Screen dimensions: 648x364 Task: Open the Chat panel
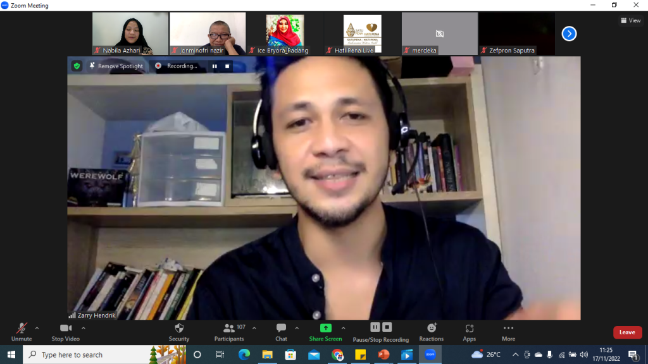pyautogui.click(x=281, y=332)
